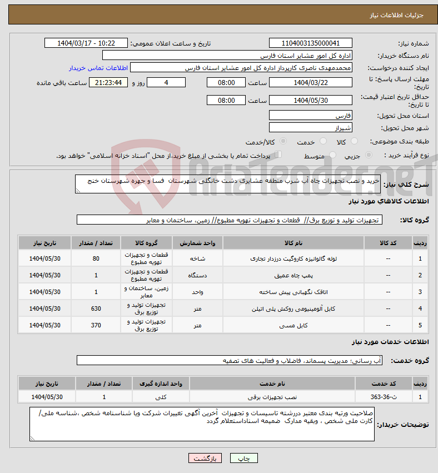Click the buyer organization name field
This screenshot has height=473, width=438.
tap(227, 56)
